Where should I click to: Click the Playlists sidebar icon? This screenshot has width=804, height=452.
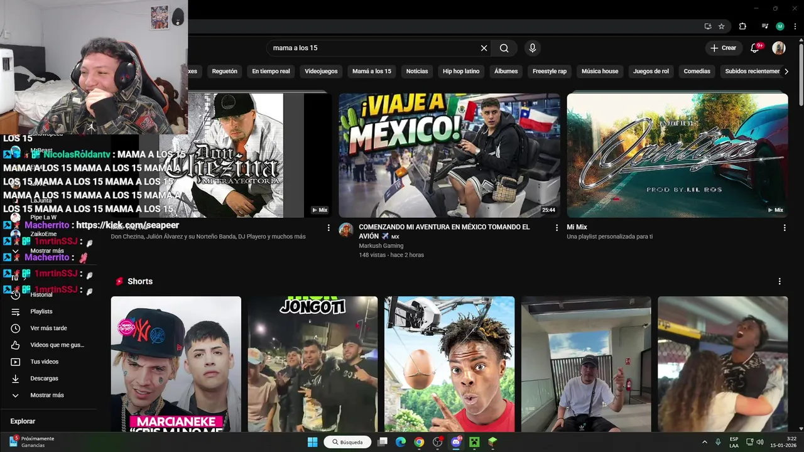coord(16,311)
